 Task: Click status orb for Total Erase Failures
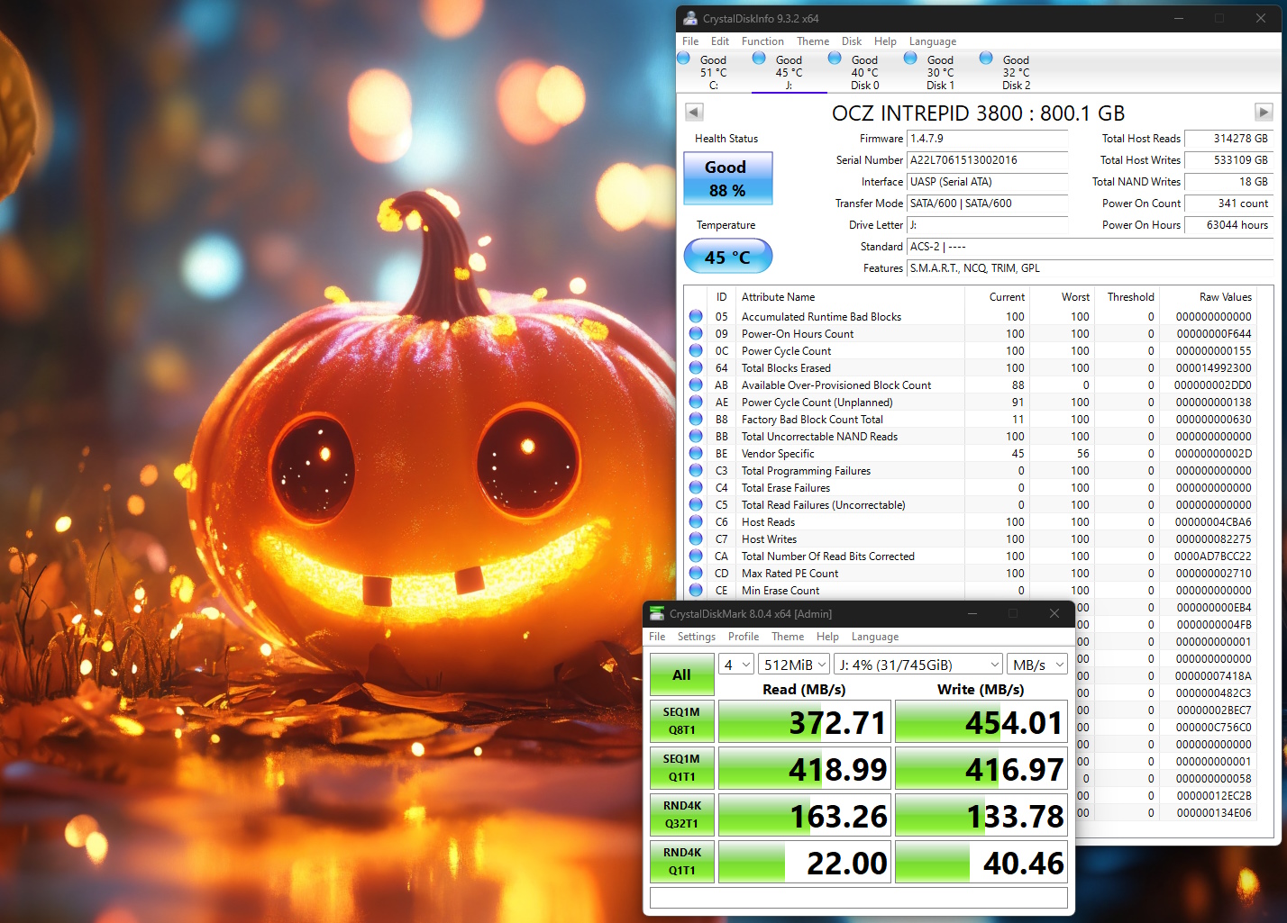696,487
